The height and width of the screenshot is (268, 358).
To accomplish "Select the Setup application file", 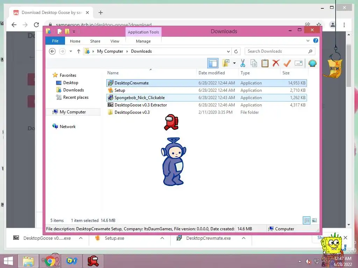I will pos(206,90).
